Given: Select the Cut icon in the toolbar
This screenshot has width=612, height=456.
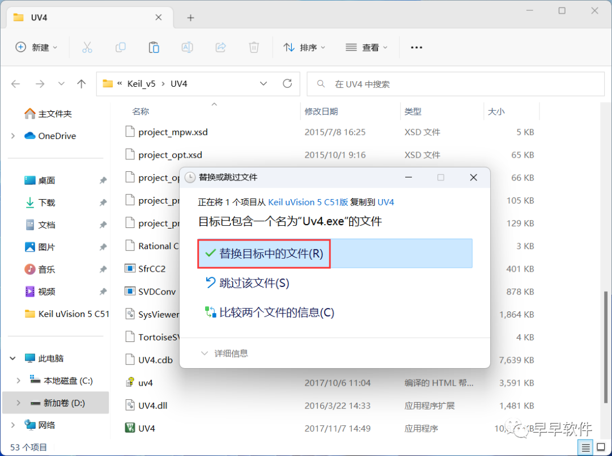Looking at the screenshot, I should pos(87,48).
